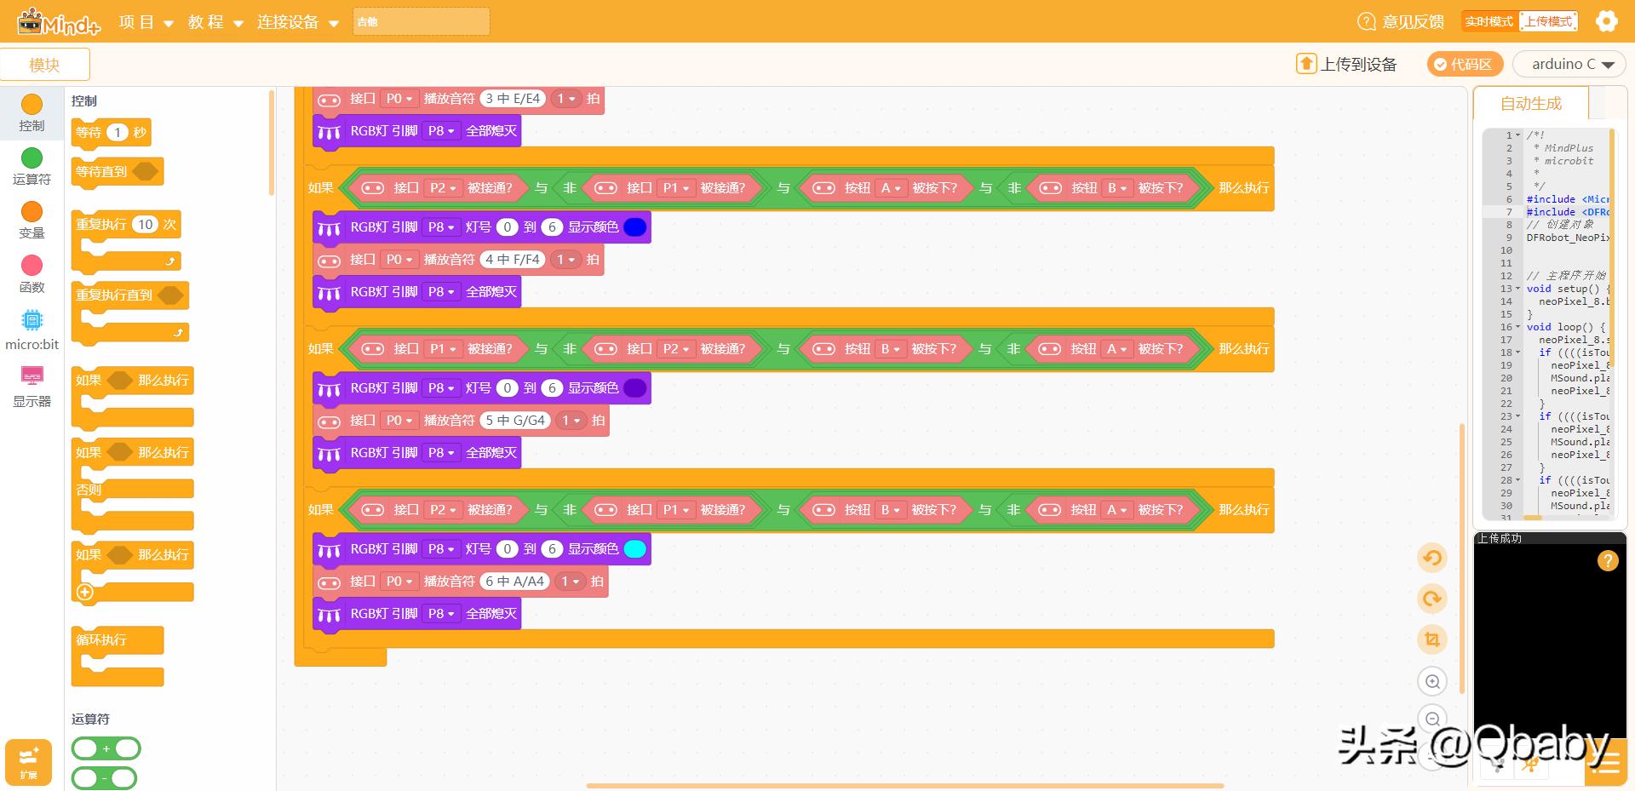
Task: Click the RGB strip icon on the cyan color block
Action: tap(329, 550)
